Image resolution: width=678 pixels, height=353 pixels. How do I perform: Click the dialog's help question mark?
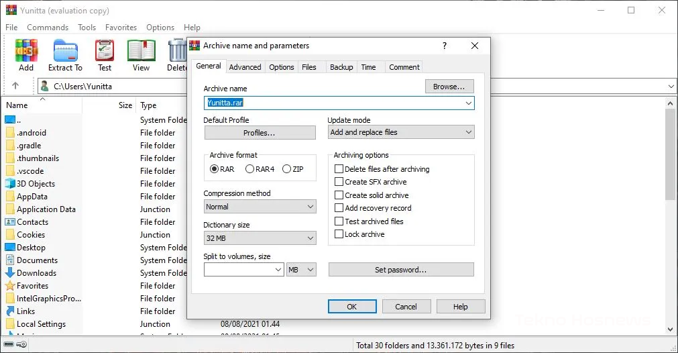444,46
